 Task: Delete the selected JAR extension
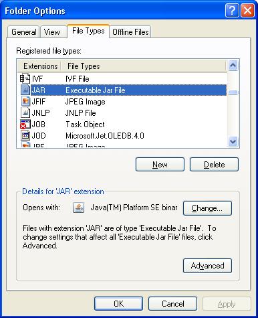point(214,165)
